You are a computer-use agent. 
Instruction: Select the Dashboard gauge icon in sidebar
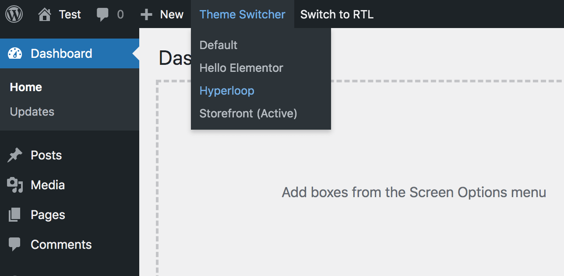point(15,53)
